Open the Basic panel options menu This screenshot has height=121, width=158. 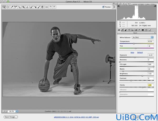(x=155, y=33)
